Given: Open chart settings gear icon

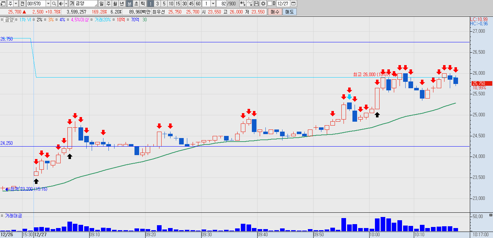Looking at the screenshot, I should pos(263,4).
